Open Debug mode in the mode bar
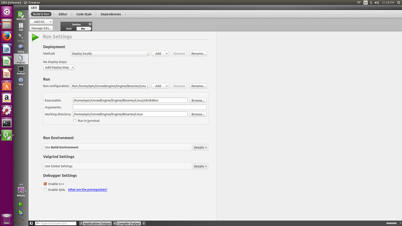This screenshot has height=226, width=402. [x=21, y=48]
